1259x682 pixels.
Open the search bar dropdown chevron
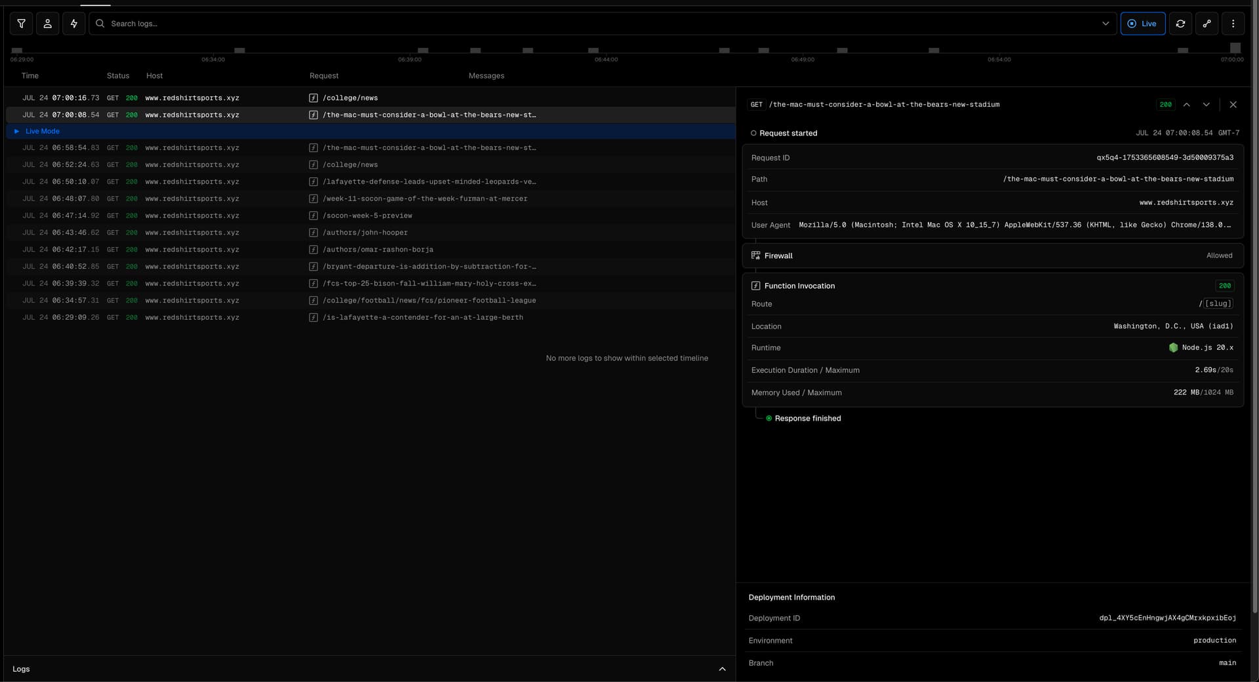click(1106, 24)
